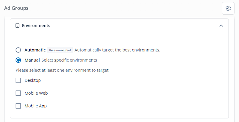Click the Mobile Web label text
The height and width of the screenshot is (122, 239).
tap(36, 93)
